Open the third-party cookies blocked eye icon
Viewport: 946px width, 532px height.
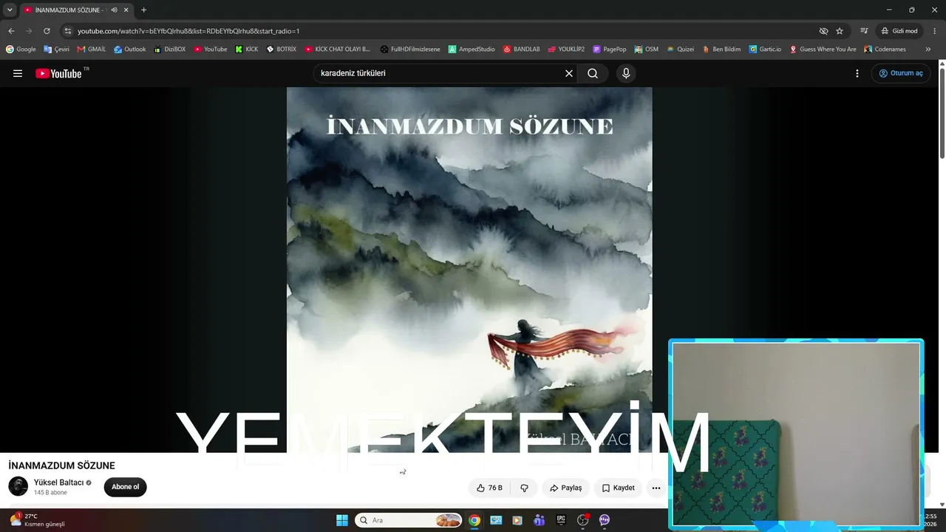(823, 31)
